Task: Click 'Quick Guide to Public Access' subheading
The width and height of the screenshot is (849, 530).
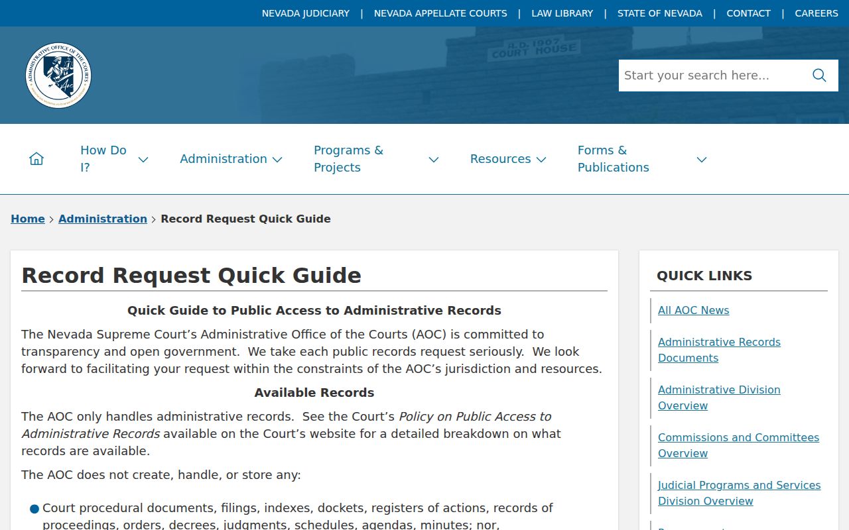Action: (x=314, y=311)
